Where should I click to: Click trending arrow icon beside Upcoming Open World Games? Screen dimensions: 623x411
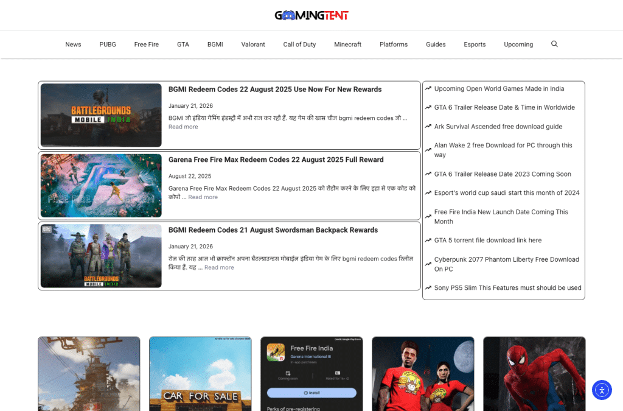point(428,89)
